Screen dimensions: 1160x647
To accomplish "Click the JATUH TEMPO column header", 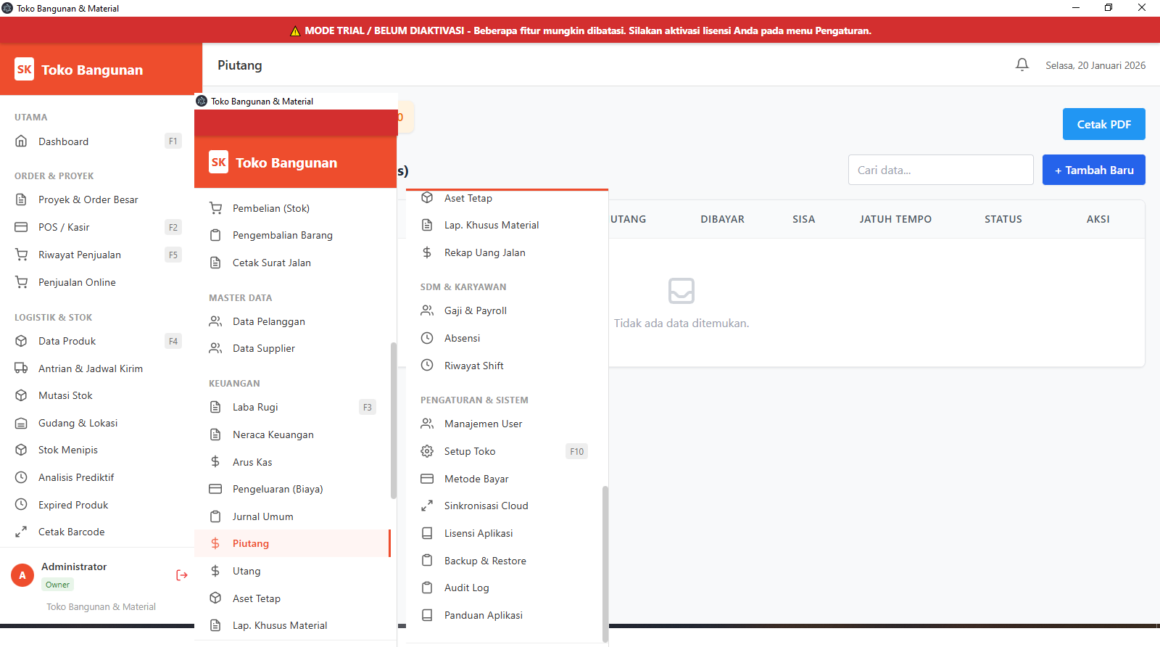I will (x=895, y=219).
